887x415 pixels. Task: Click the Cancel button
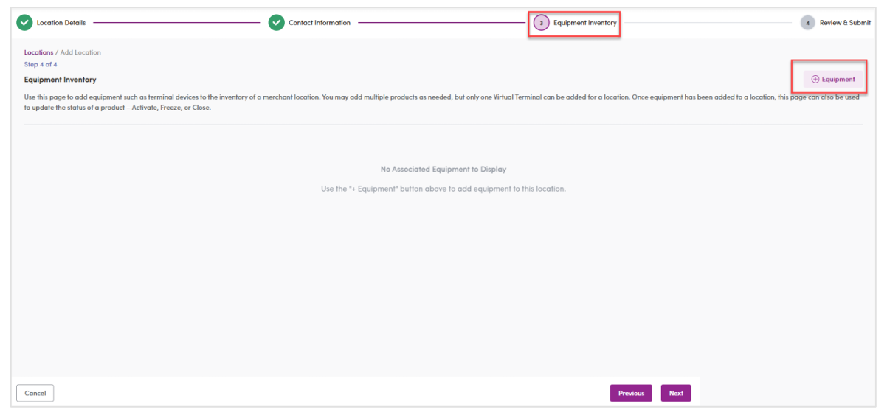pyautogui.click(x=35, y=394)
